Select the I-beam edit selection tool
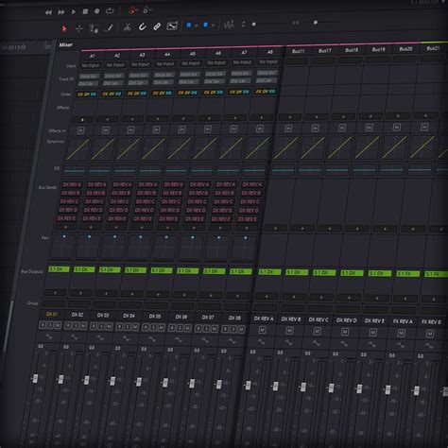Viewport: 448px width, 448px height. coord(94,28)
